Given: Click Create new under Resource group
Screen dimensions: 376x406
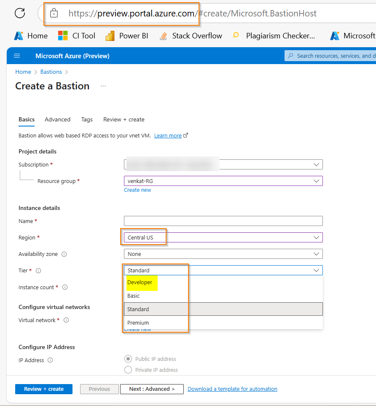Looking at the screenshot, I should (x=137, y=190).
